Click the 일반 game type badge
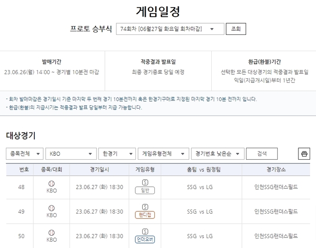316x248 pixels. click(x=145, y=191)
